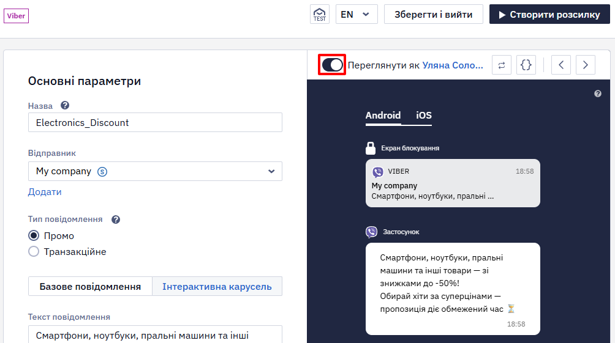The width and height of the screenshot is (615, 343).
Task: Select the Промо radio button
Action: pyautogui.click(x=34, y=235)
